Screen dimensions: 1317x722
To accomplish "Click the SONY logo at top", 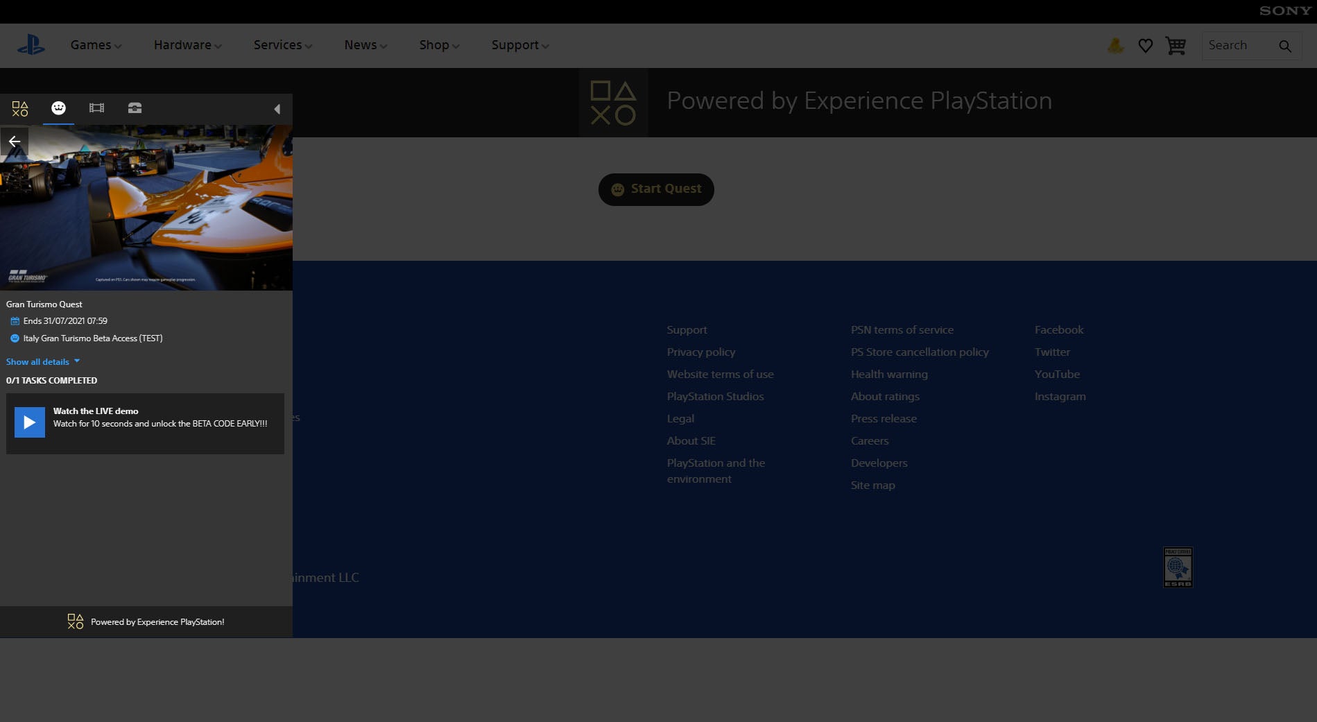I will tap(1285, 11).
